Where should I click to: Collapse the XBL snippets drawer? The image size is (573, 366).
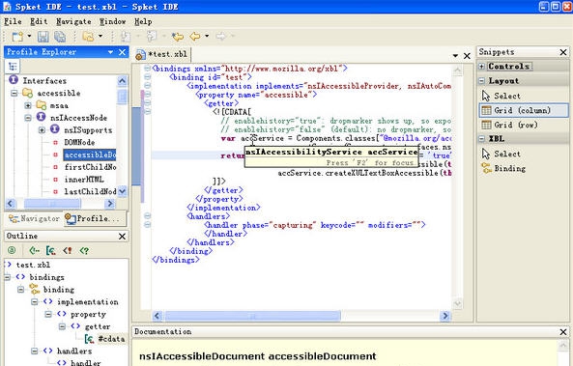coord(481,139)
